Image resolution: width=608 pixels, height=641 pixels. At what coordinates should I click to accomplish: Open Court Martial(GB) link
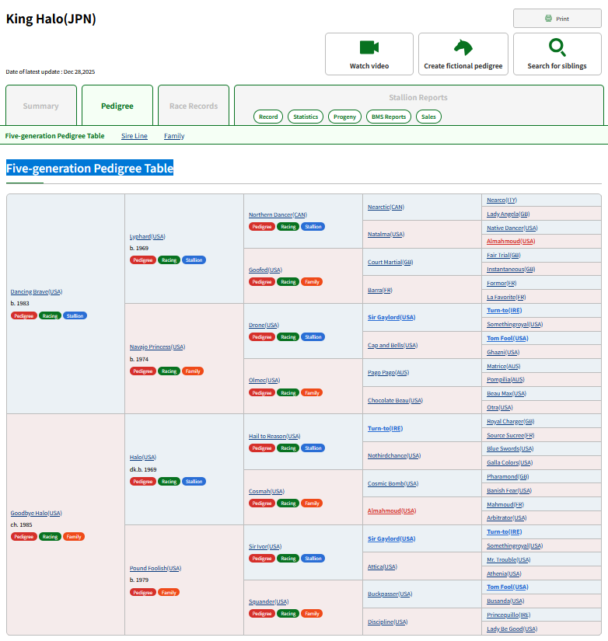pyautogui.click(x=390, y=262)
